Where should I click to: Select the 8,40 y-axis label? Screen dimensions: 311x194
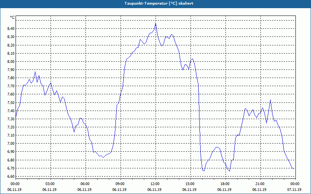(x=11, y=28)
